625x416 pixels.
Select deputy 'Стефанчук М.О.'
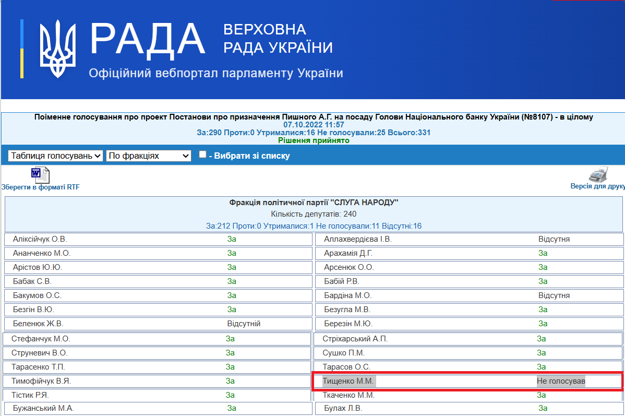(x=41, y=339)
